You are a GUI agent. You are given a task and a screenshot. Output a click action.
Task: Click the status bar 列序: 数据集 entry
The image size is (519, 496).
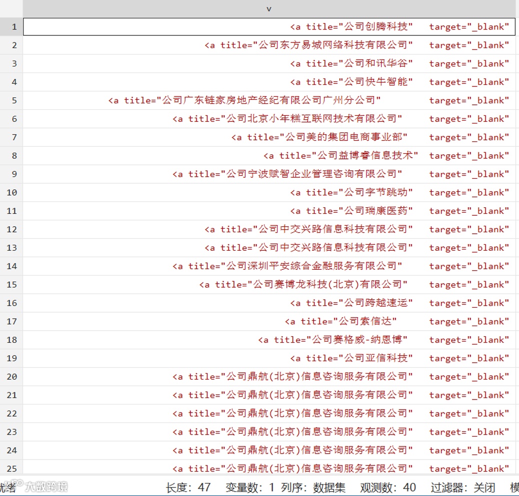[x=313, y=487]
